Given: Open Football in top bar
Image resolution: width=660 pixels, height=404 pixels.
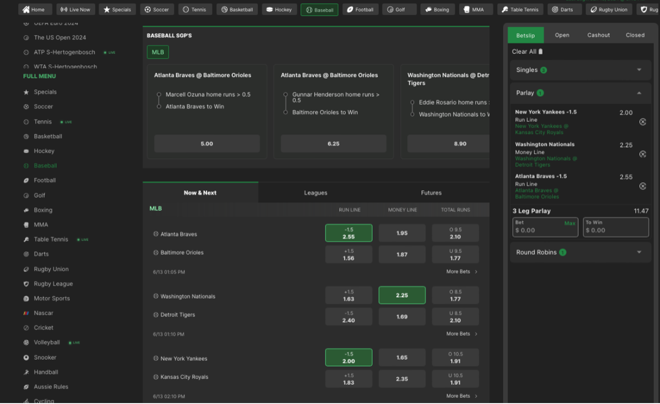Looking at the screenshot, I should click(x=360, y=10).
